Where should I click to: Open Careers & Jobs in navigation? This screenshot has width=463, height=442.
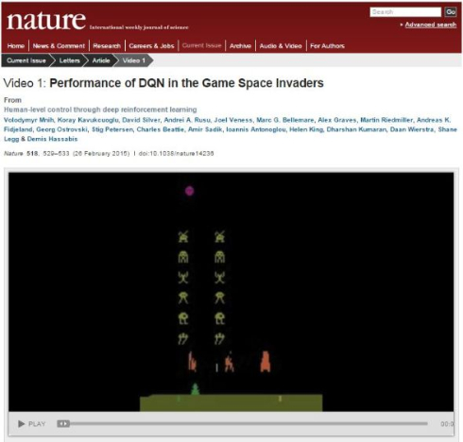pos(151,46)
